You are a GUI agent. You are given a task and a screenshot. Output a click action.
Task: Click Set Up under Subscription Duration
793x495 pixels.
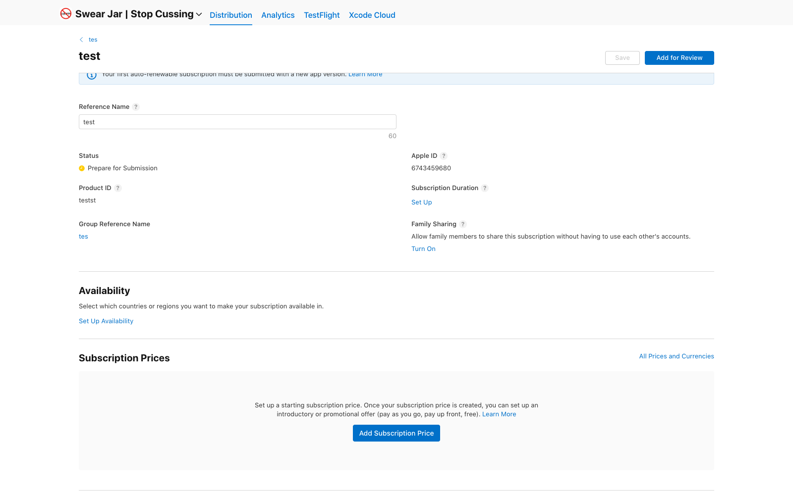422,202
